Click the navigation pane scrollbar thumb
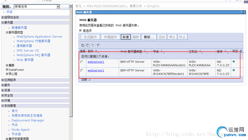This screenshot has height=140, width=248. (71, 62)
